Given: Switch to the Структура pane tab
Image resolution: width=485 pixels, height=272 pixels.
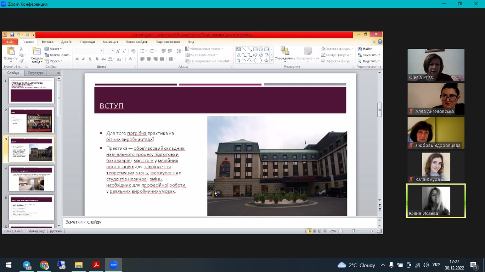Looking at the screenshot, I should pyautogui.click(x=36, y=73).
